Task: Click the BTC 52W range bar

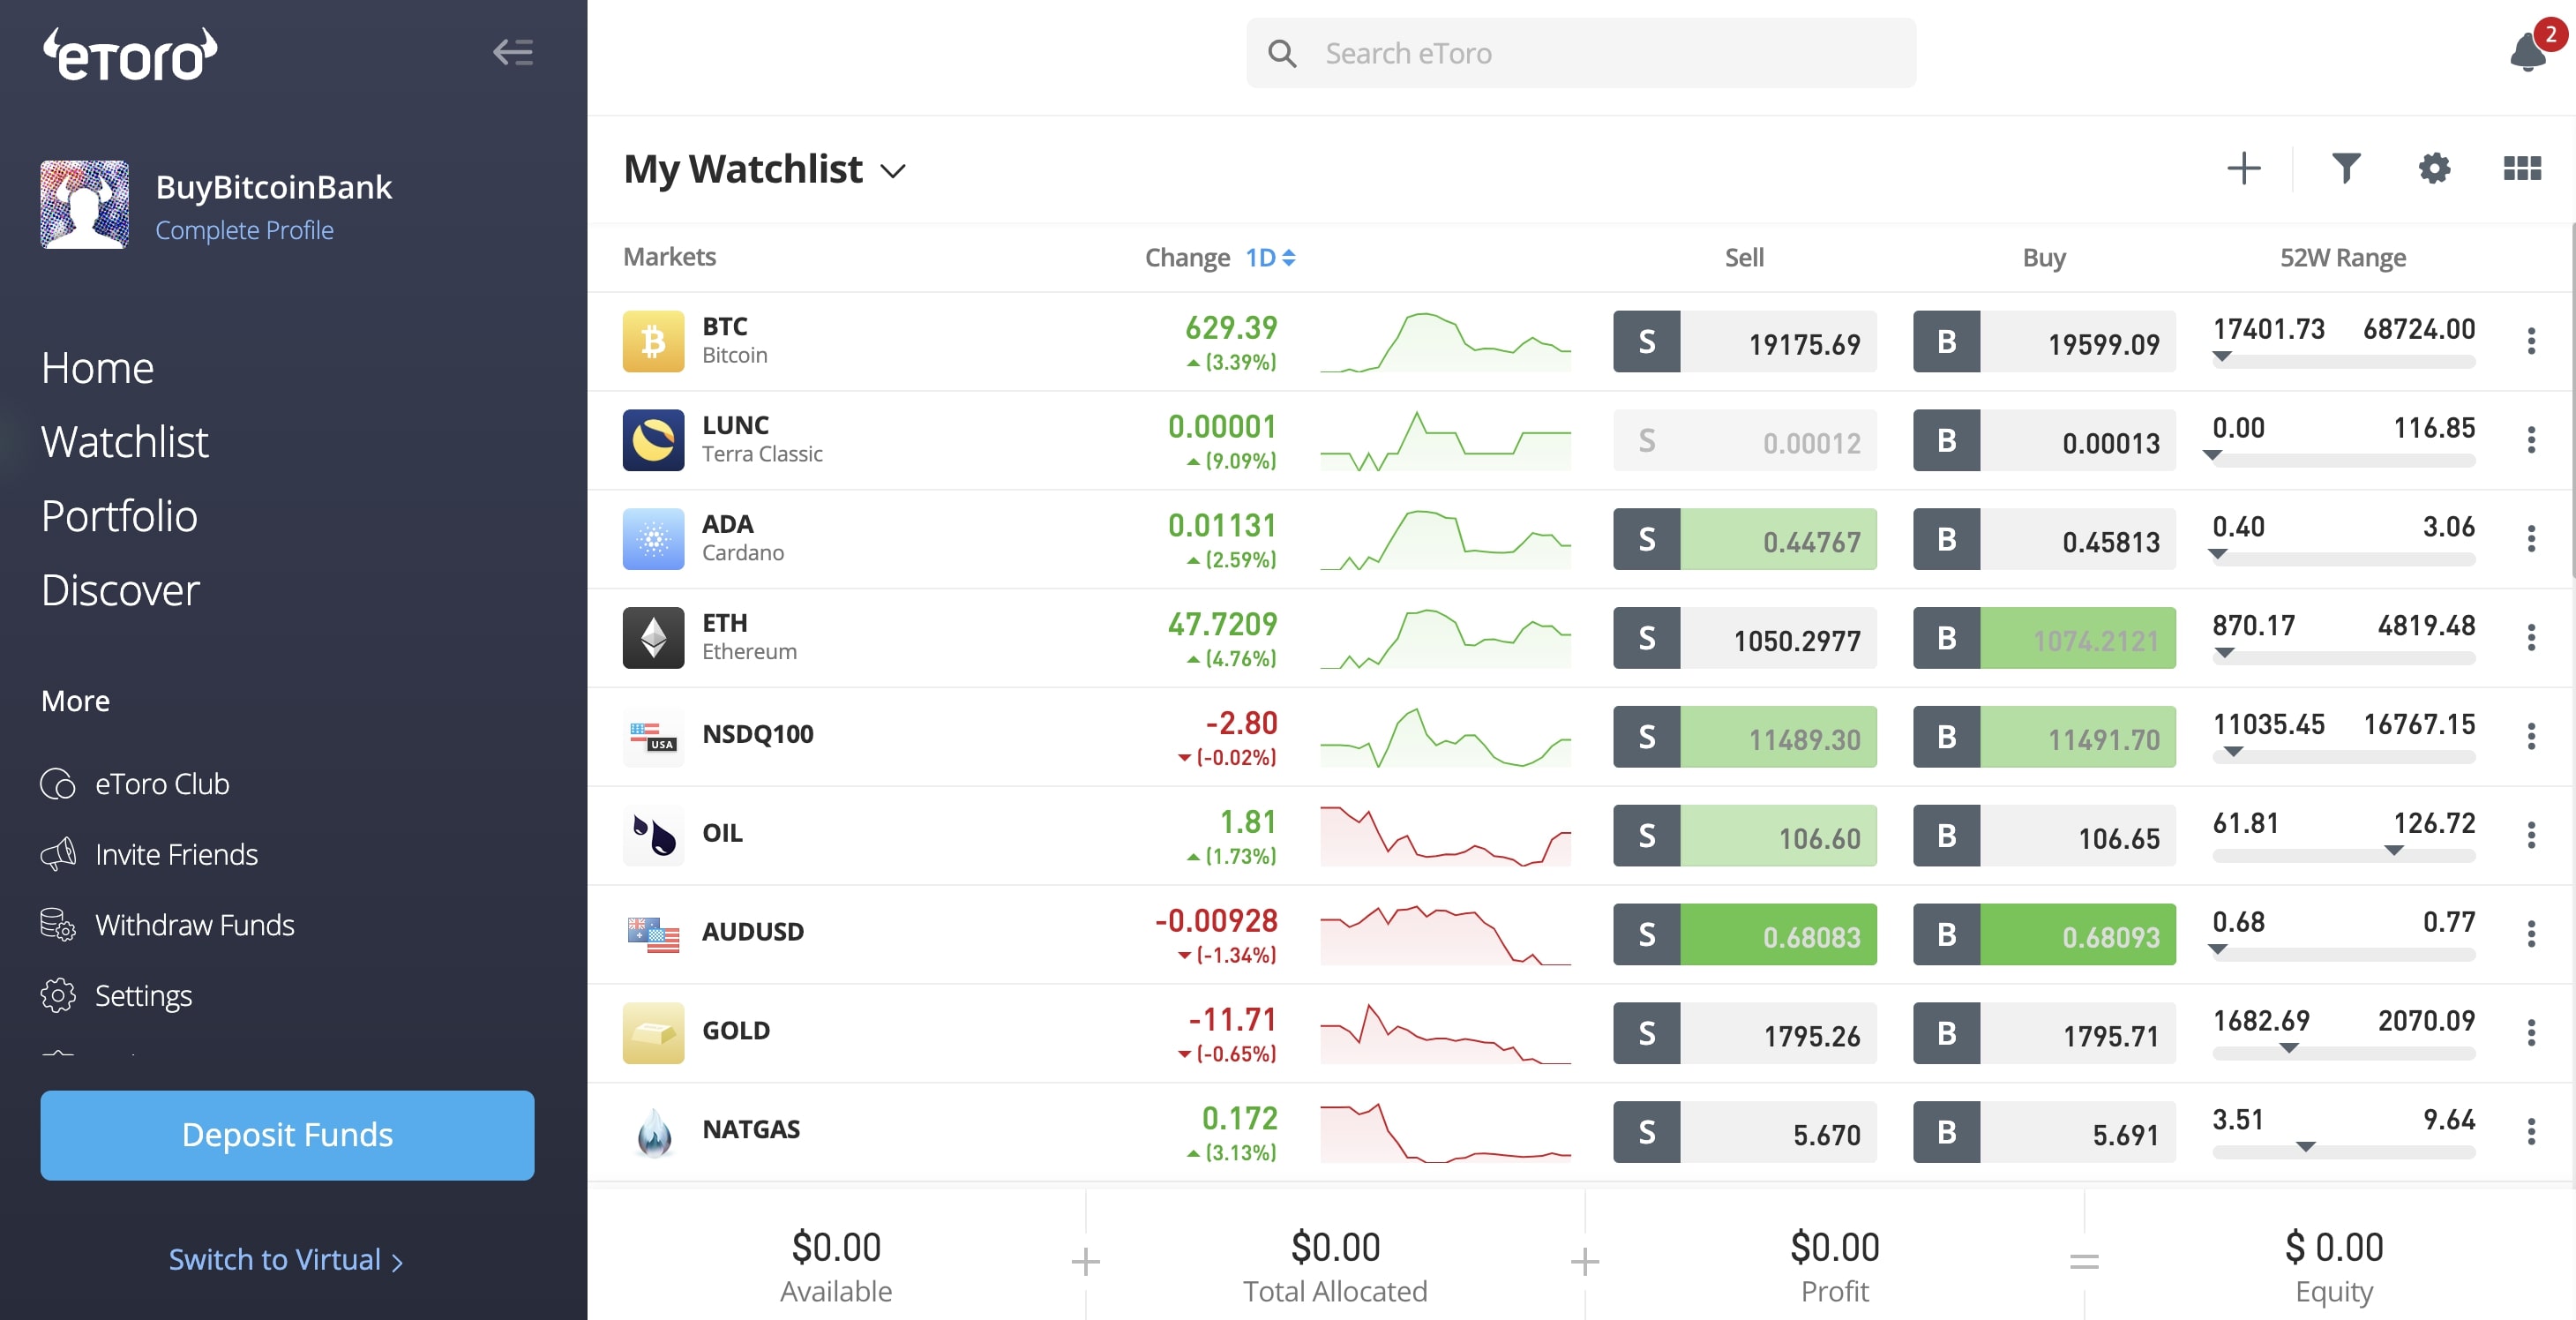Action: [2343, 361]
